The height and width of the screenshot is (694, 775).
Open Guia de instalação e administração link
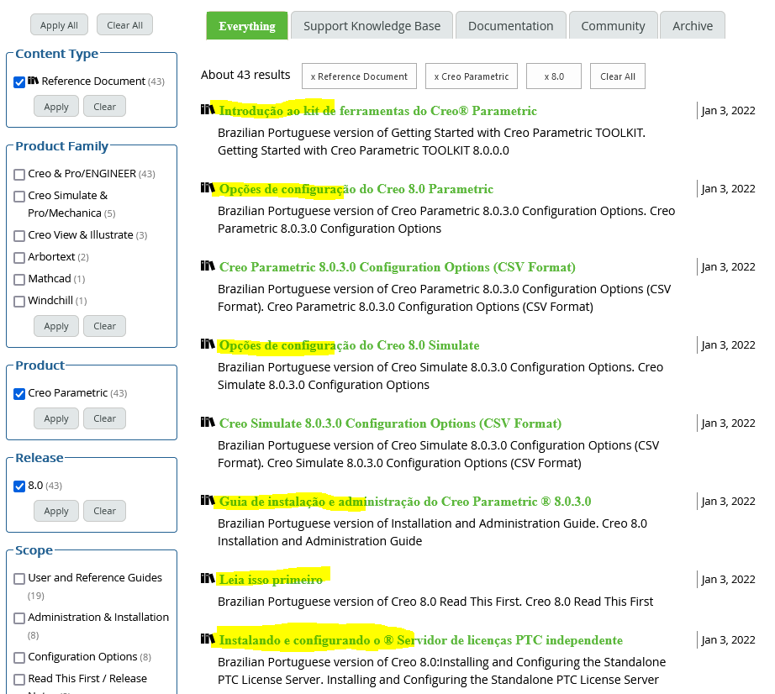pos(405,502)
